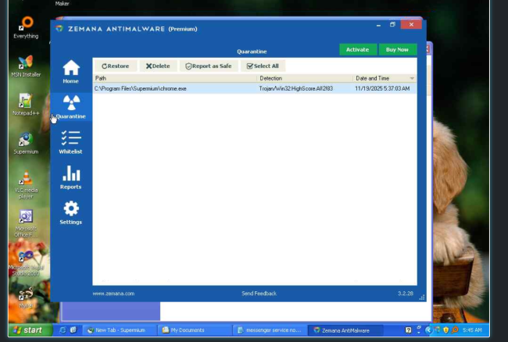508x342 pixels.
Task: Open Settings from the Zemana sidebar
Action: (71, 213)
